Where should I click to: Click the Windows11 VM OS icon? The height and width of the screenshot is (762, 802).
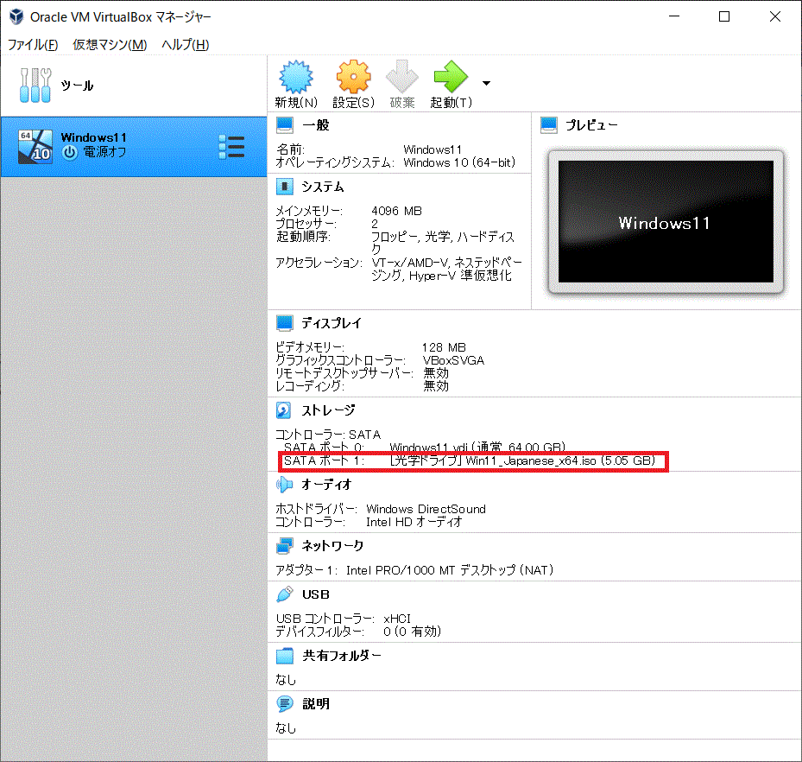click(35, 147)
